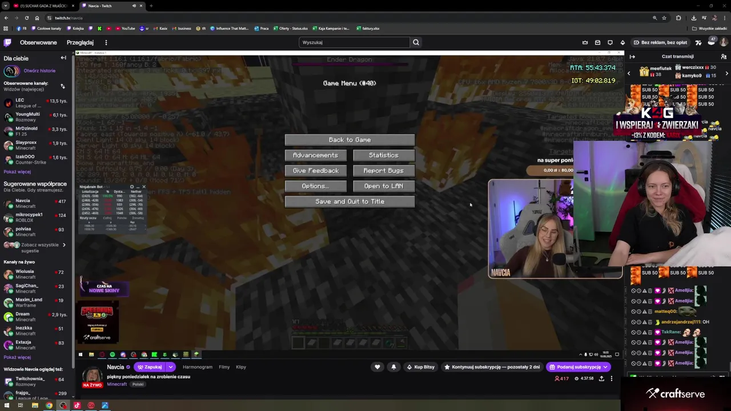Click the Statistics menu button

click(x=384, y=155)
